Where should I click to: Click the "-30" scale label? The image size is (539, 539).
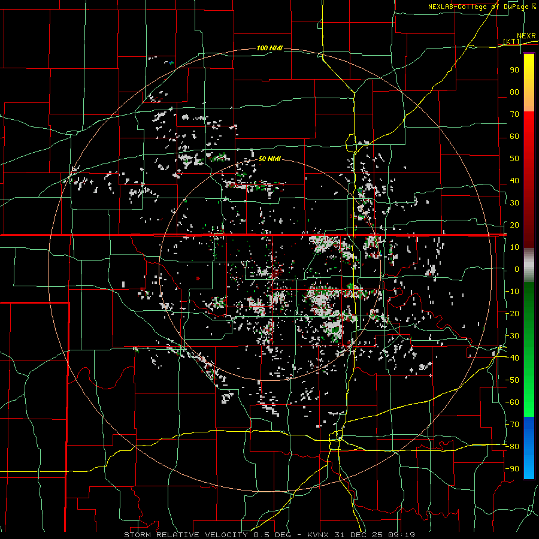click(512, 336)
